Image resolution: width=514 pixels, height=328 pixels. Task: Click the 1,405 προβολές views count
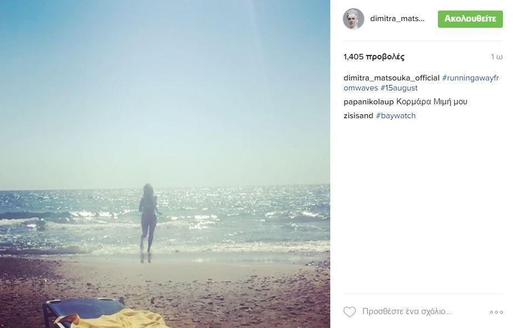click(x=374, y=57)
